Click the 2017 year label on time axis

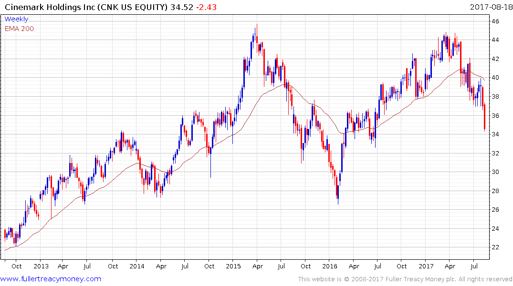[x=426, y=266]
